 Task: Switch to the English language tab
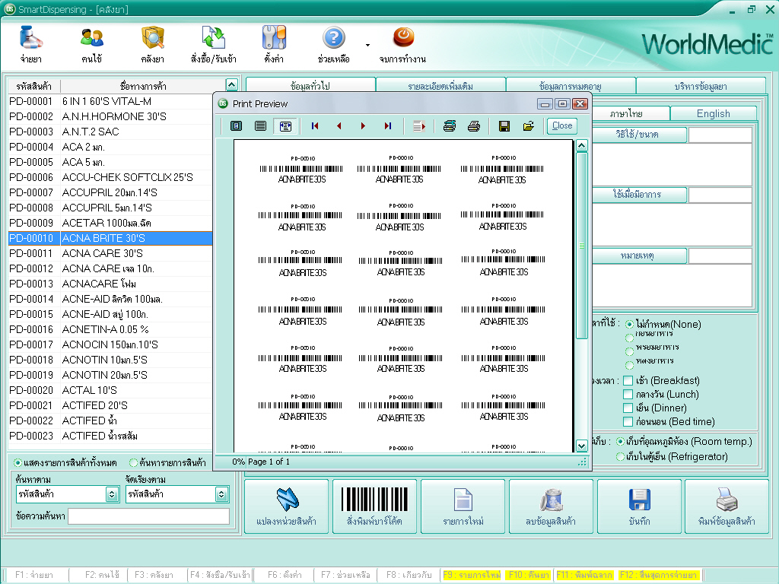(714, 113)
